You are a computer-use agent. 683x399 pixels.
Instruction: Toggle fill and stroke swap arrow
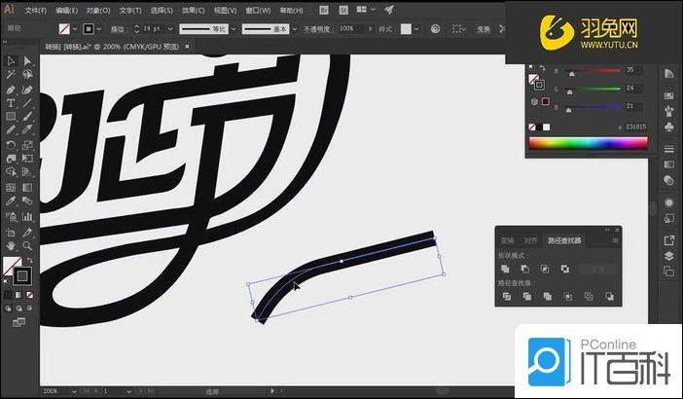point(28,261)
